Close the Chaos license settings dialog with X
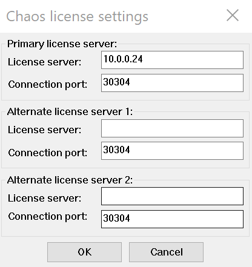 point(233,15)
